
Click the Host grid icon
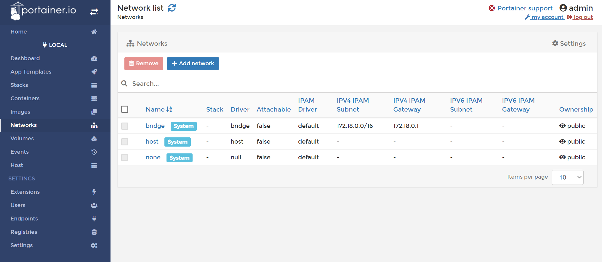point(94,165)
